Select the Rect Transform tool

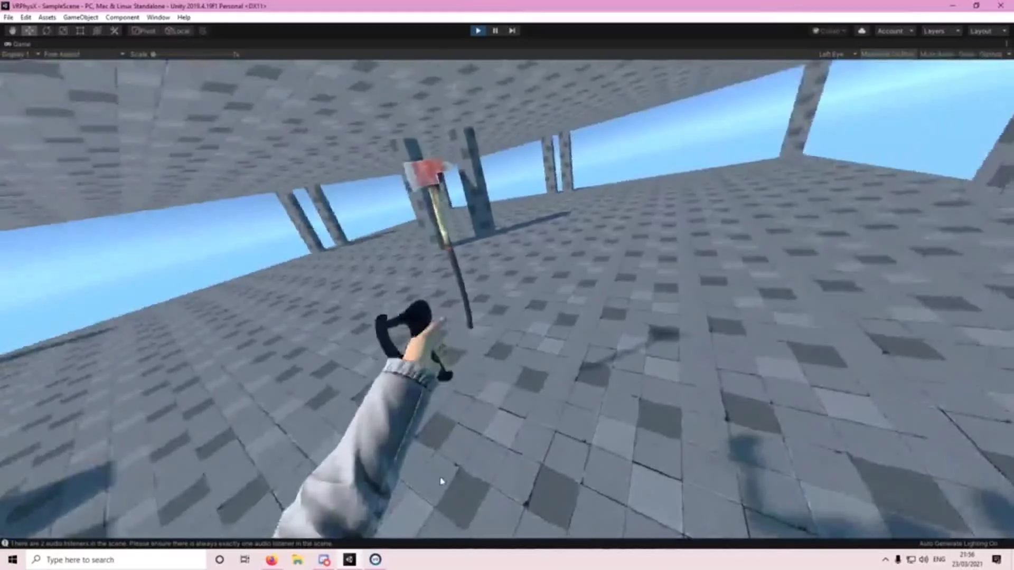click(80, 31)
